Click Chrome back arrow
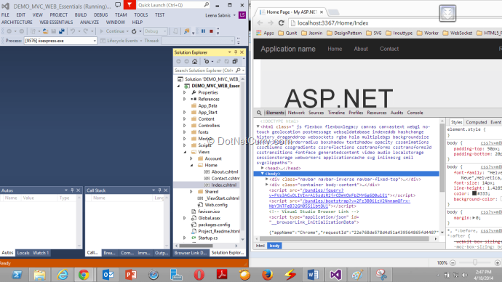Image resolution: width=502 pixels, height=282 pixels. (x=260, y=23)
